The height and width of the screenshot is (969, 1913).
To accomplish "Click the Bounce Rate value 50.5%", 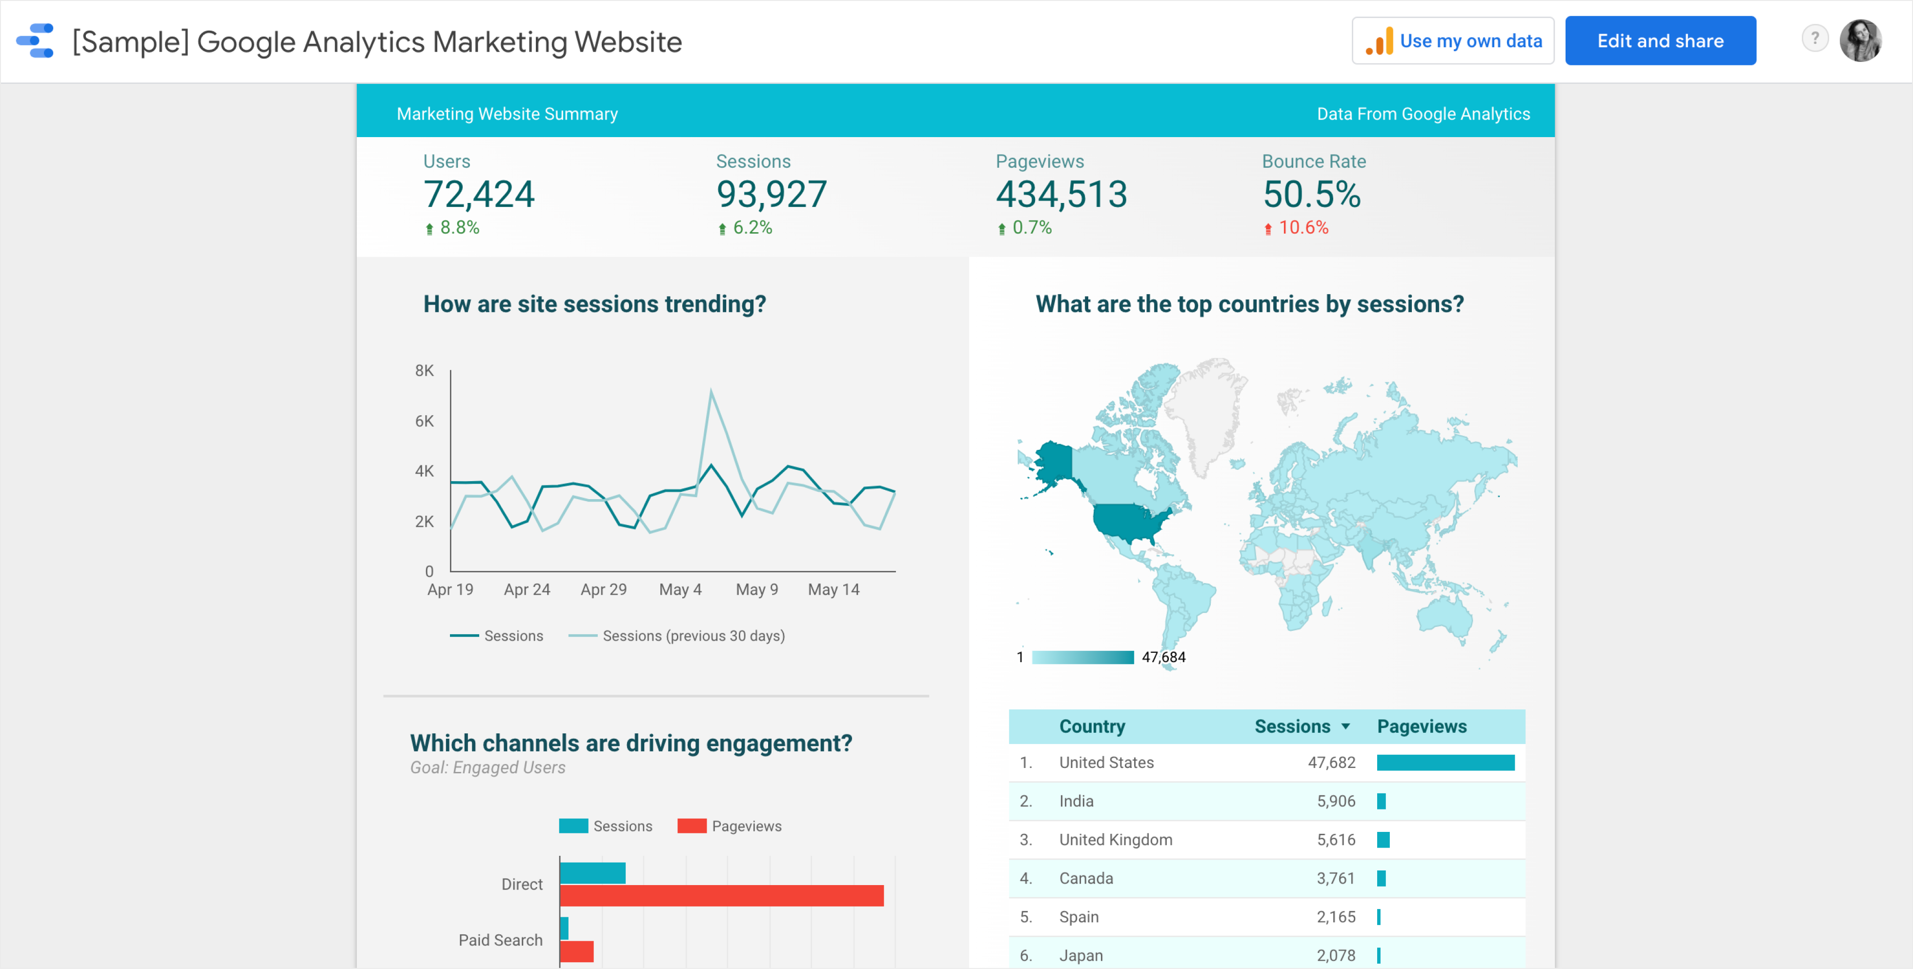I will click(1311, 195).
